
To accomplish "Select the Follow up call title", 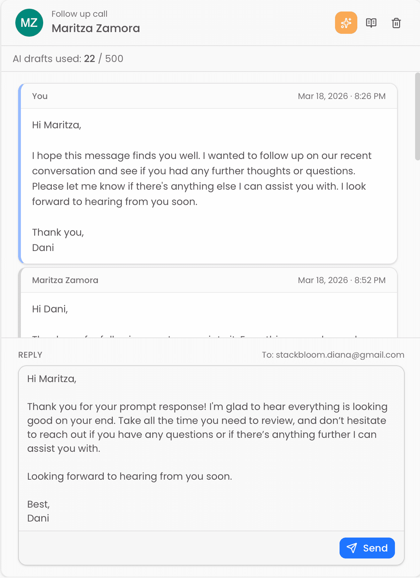I will 79,14.
